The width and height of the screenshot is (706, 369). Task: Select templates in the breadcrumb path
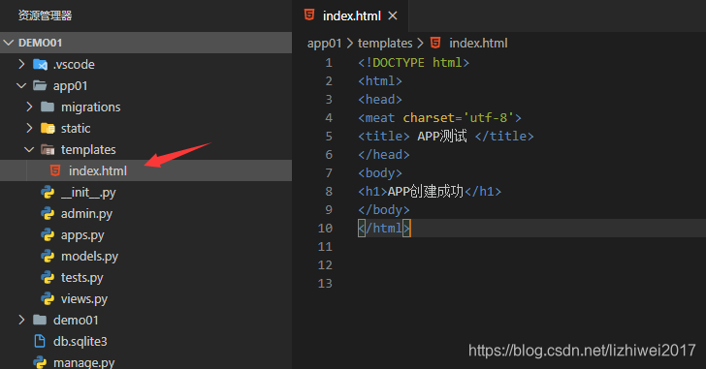click(x=385, y=44)
